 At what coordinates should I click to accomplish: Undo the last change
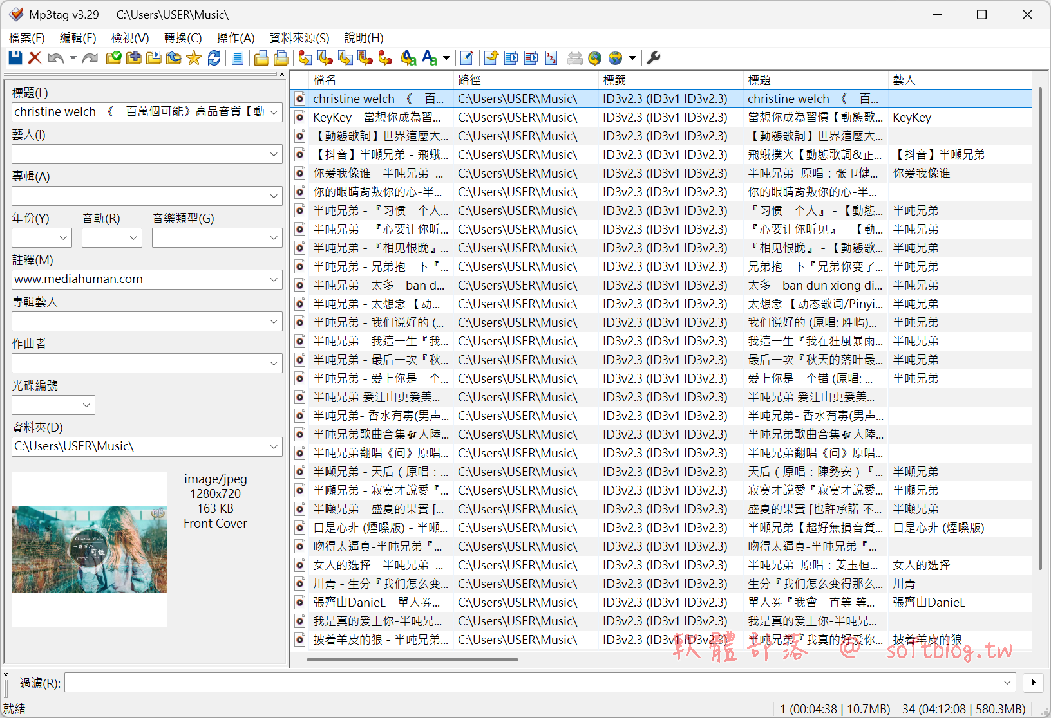(55, 58)
